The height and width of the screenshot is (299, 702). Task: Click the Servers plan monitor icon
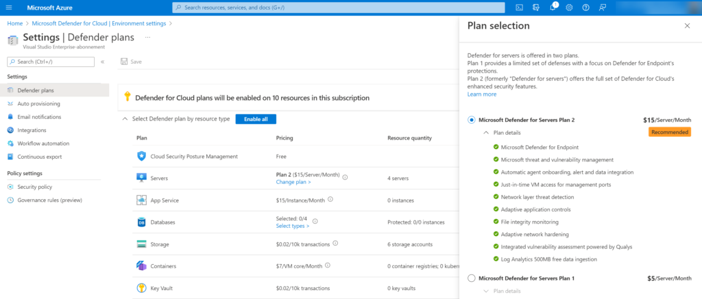click(x=141, y=178)
